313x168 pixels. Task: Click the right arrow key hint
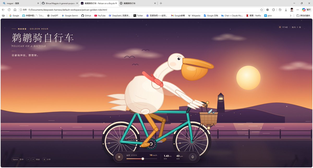[x=33, y=159]
